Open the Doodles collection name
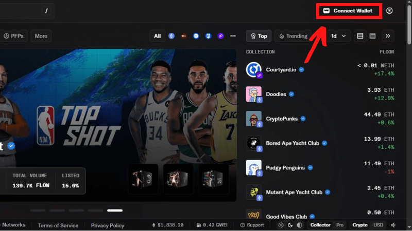This screenshot has height=231, width=412. [x=276, y=94]
